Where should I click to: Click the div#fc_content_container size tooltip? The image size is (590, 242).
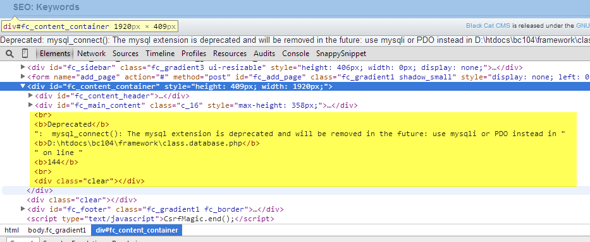coord(90,26)
